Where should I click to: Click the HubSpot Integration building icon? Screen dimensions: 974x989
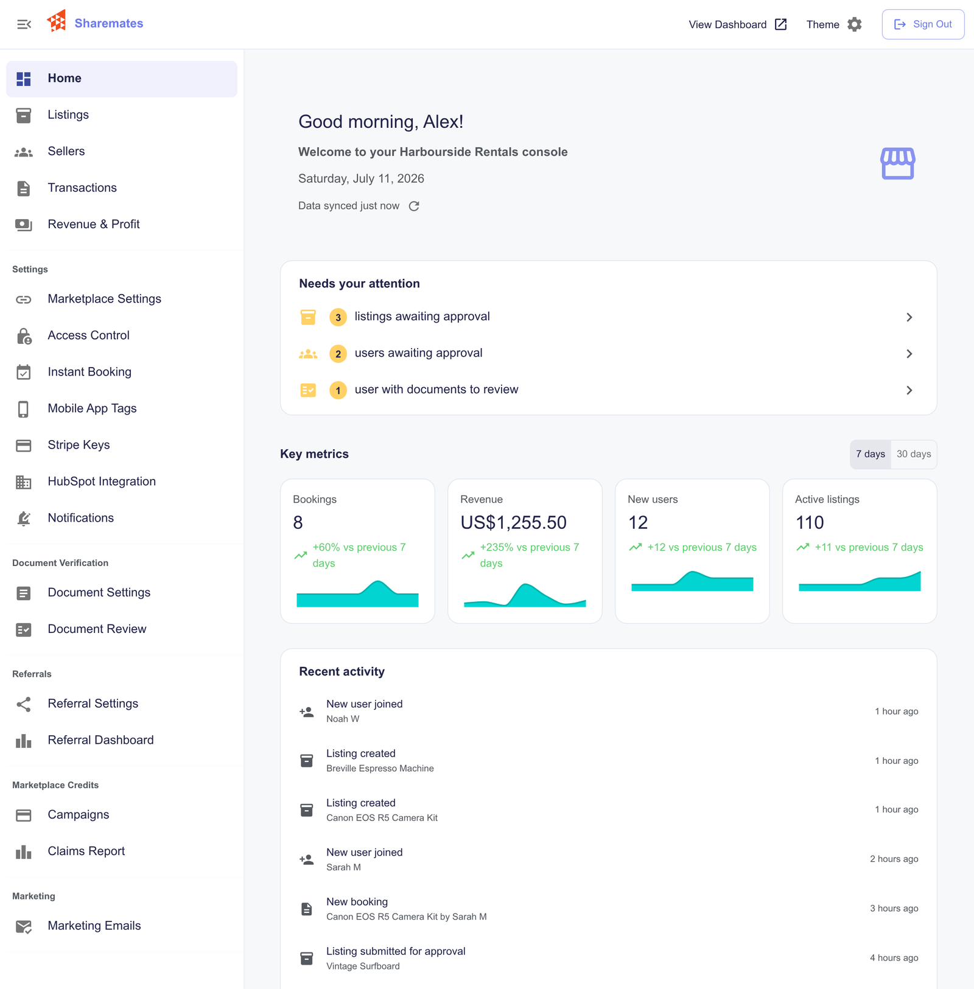pos(24,482)
